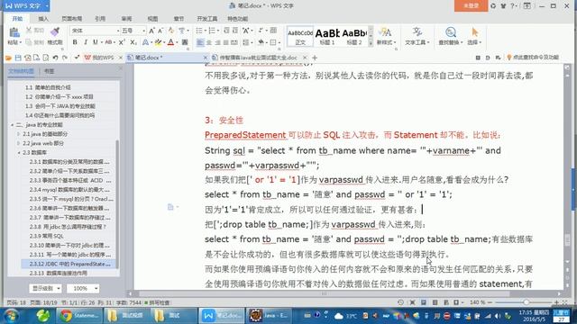
Task: Click the horizontal scrollbar under the document
Action: pyautogui.click(x=324, y=294)
